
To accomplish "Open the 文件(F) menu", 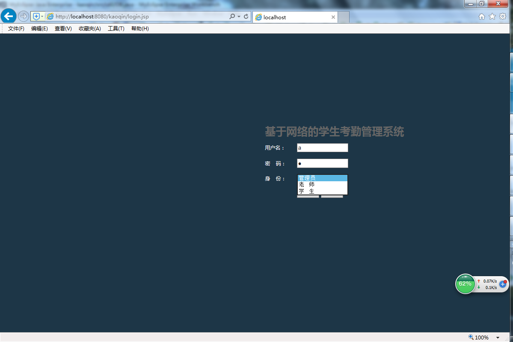I will tap(16, 29).
